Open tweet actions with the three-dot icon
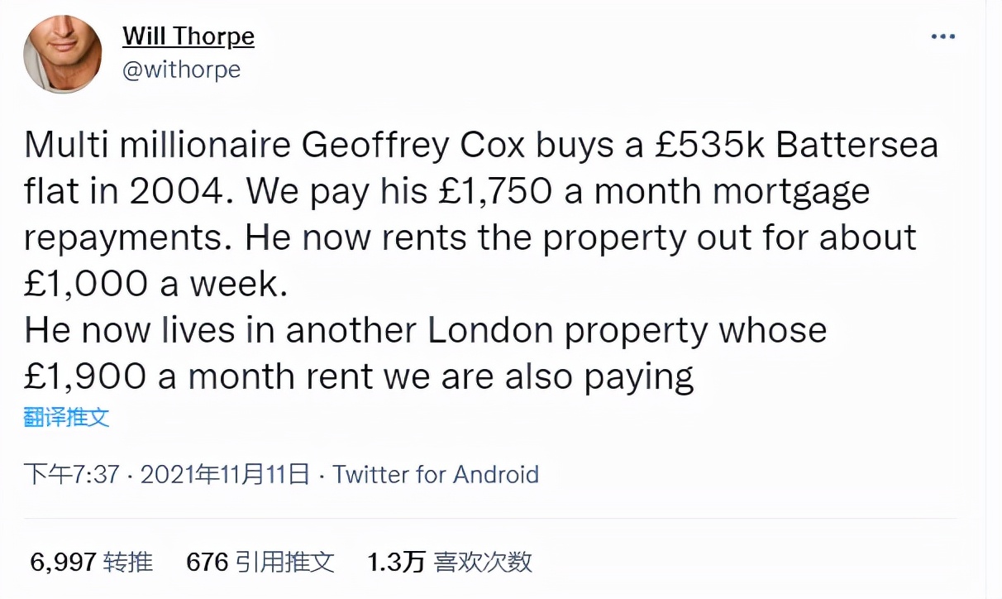Screen dimensions: 1002x599 (x=942, y=35)
